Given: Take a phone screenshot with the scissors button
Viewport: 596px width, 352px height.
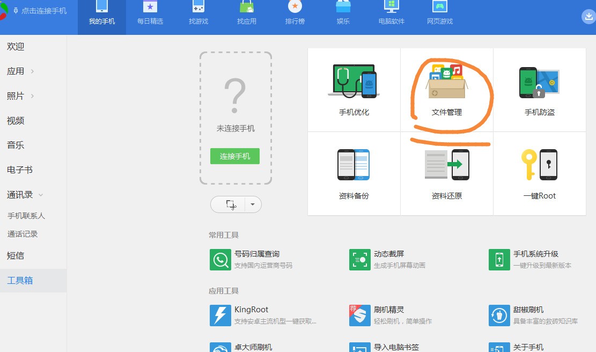Looking at the screenshot, I should click(x=231, y=204).
